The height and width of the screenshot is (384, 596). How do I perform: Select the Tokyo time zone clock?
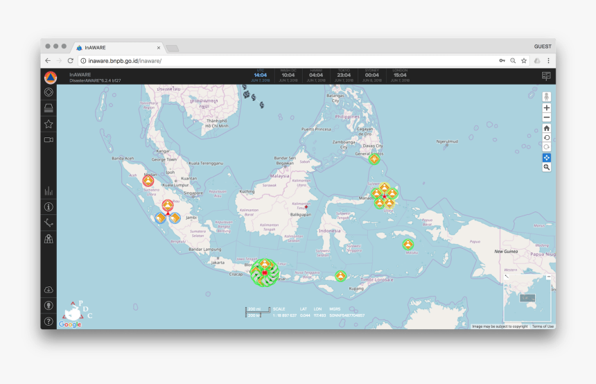344,76
